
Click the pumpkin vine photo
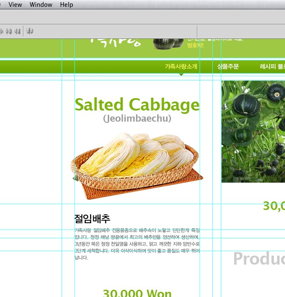pos(253,131)
